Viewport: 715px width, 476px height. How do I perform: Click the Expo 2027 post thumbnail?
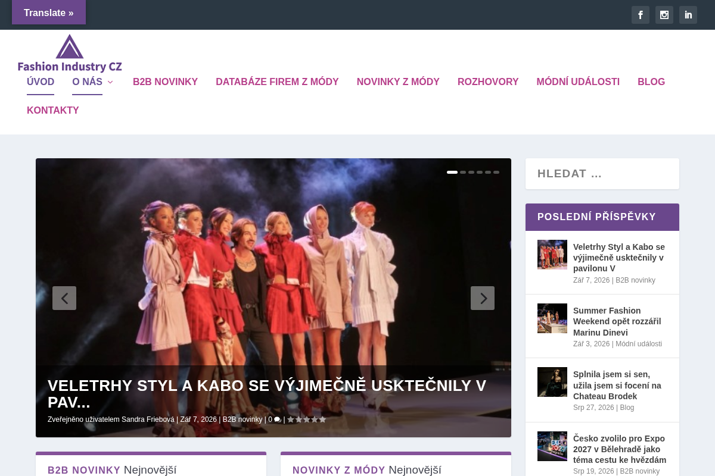click(552, 446)
